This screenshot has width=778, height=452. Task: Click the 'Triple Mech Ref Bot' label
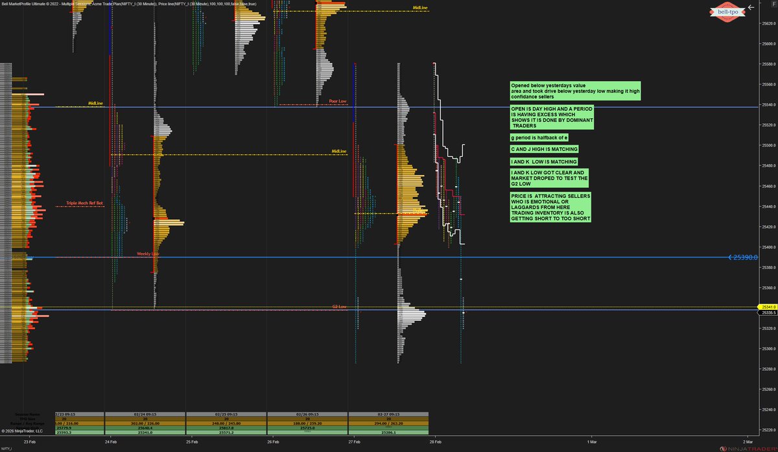[x=84, y=203]
